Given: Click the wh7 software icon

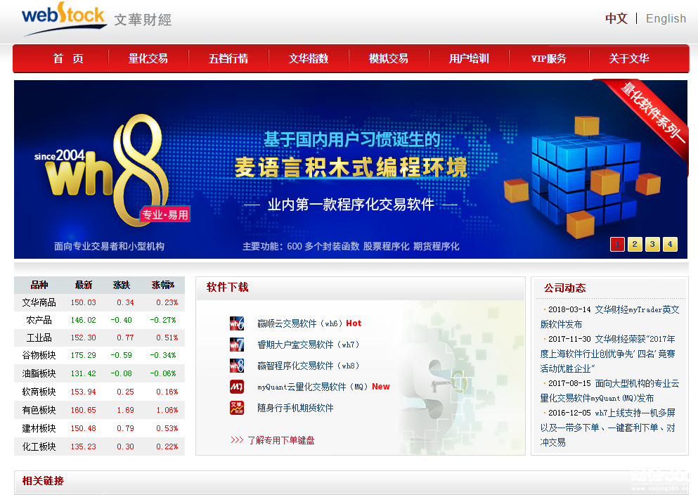Looking at the screenshot, I should click(237, 345).
